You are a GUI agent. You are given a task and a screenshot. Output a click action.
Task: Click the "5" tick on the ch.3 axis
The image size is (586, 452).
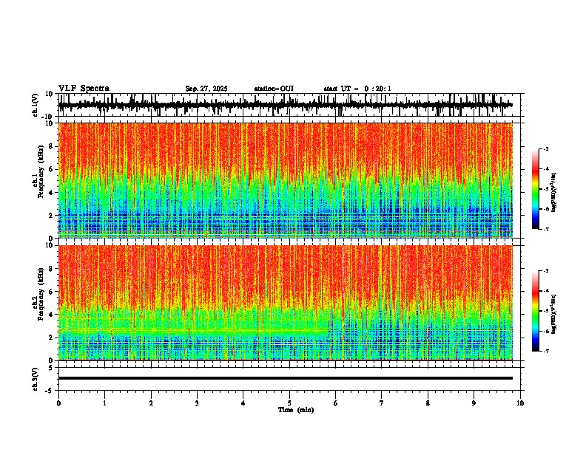(51, 368)
